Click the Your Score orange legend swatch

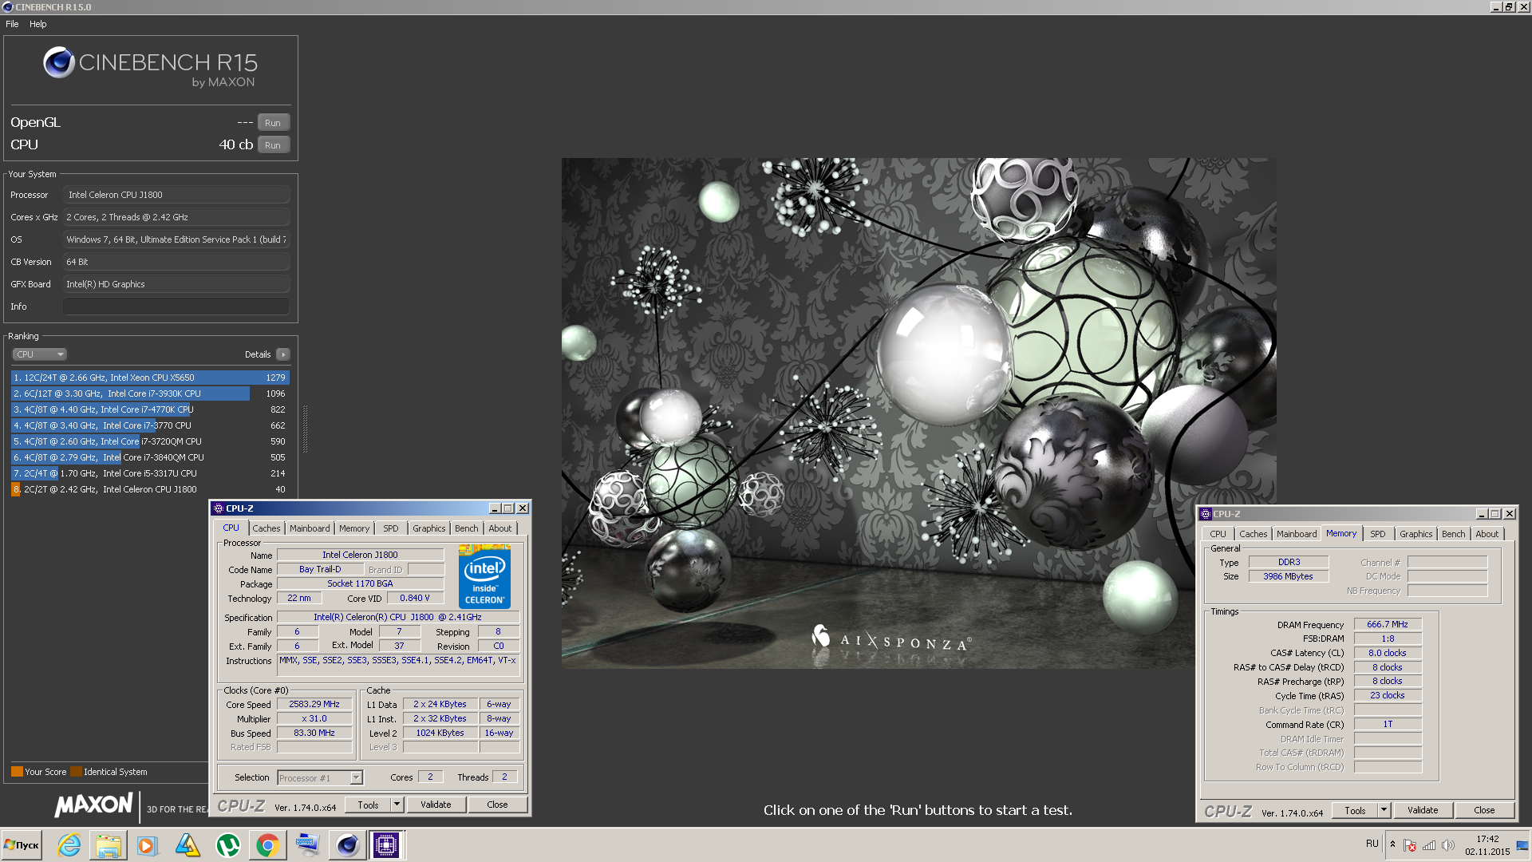click(17, 772)
